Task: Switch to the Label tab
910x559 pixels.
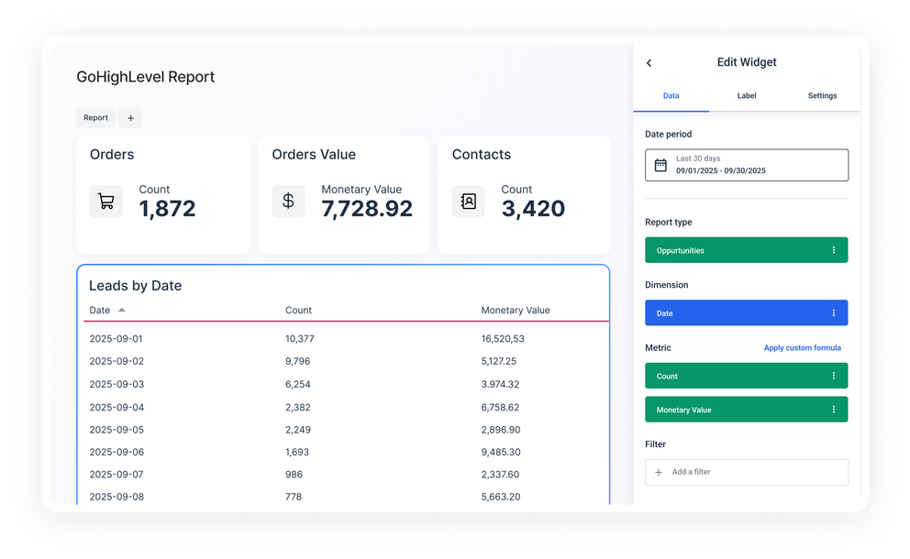Action: 747,95
